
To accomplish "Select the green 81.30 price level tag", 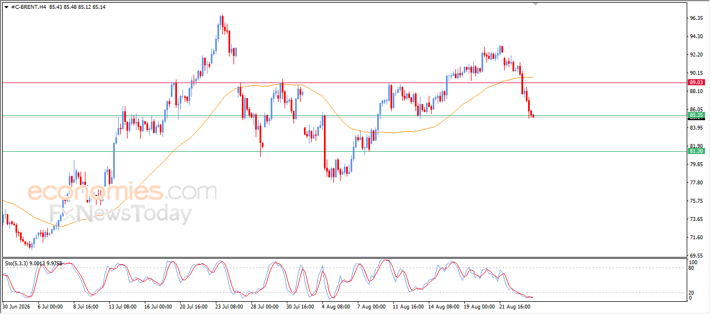I will click(696, 151).
